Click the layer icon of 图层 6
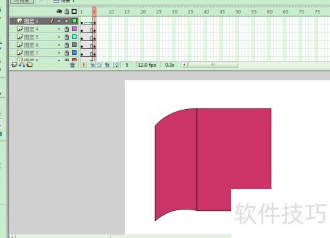 20,44
